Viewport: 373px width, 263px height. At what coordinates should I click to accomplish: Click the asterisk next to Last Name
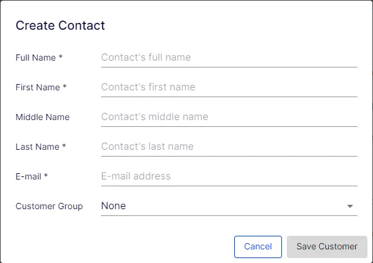tap(64, 146)
